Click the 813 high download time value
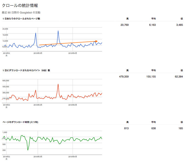Screen dimensions: 188x163 pyautogui.click(x=126, y=128)
